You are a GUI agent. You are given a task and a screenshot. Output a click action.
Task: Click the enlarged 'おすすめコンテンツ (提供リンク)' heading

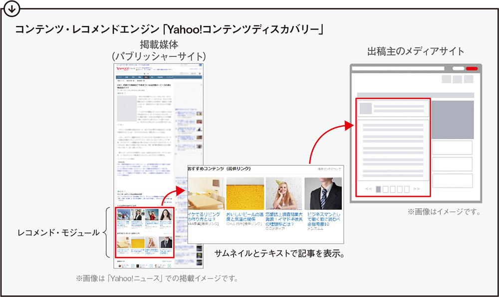tap(219, 169)
